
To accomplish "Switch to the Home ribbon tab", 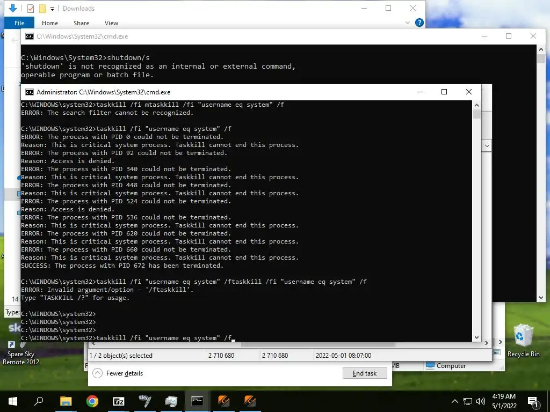I will pos(50,23).
